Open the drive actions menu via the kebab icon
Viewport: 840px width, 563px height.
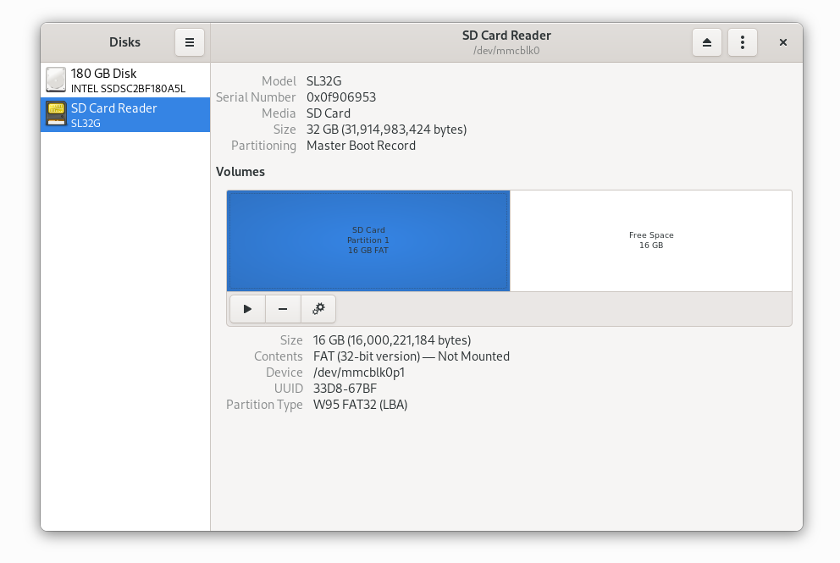pos(743,41)
